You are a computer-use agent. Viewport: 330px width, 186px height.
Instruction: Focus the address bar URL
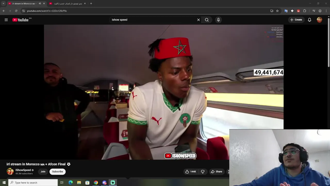pos(47,11)
